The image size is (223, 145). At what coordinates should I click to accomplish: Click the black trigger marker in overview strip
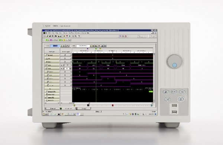tap(88, 105)
